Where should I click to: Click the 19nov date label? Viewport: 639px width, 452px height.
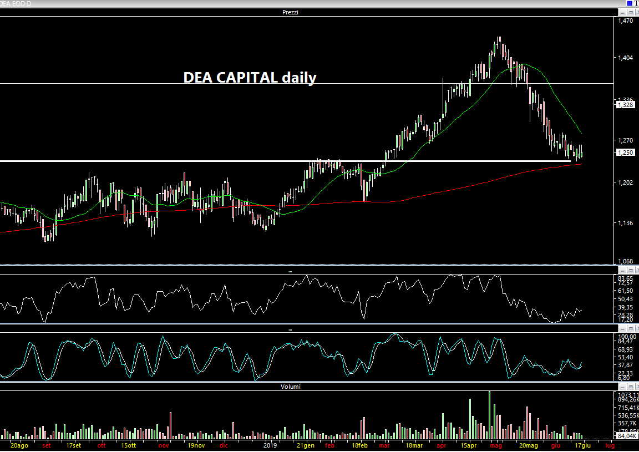[196, 445]
